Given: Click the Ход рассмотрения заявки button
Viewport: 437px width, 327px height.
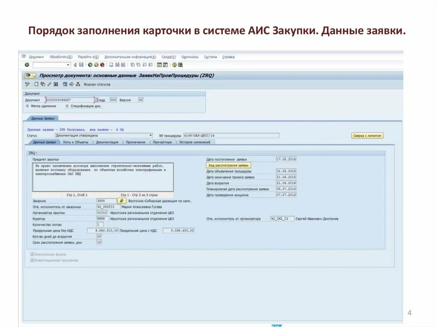Looking at the screenshot, I should [x=228, y=165].
